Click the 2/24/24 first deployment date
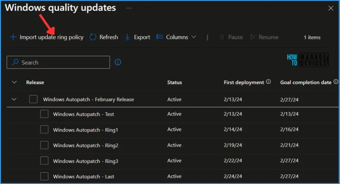Viewport: 340px width, 184px height. [233, 176]
